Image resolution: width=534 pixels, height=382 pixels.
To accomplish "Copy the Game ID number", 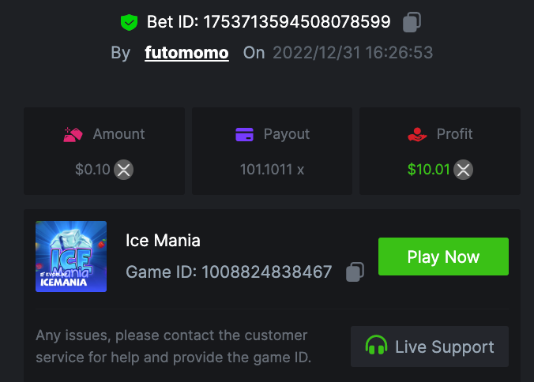I will (355, 272).
